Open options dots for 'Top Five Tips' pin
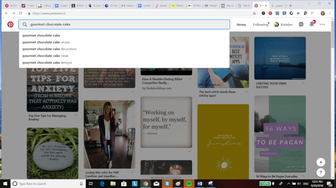Screen dimensions: 336x188 click(x=76, y=115)
